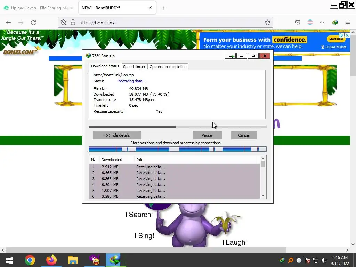This screenshot has height=267, width=356.
Task: Click the http://bonzi.link/Bon.zip URL text
Action: tap(114, 75)
